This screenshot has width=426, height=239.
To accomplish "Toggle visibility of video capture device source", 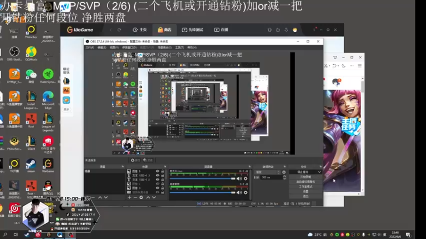I will 157,192.
